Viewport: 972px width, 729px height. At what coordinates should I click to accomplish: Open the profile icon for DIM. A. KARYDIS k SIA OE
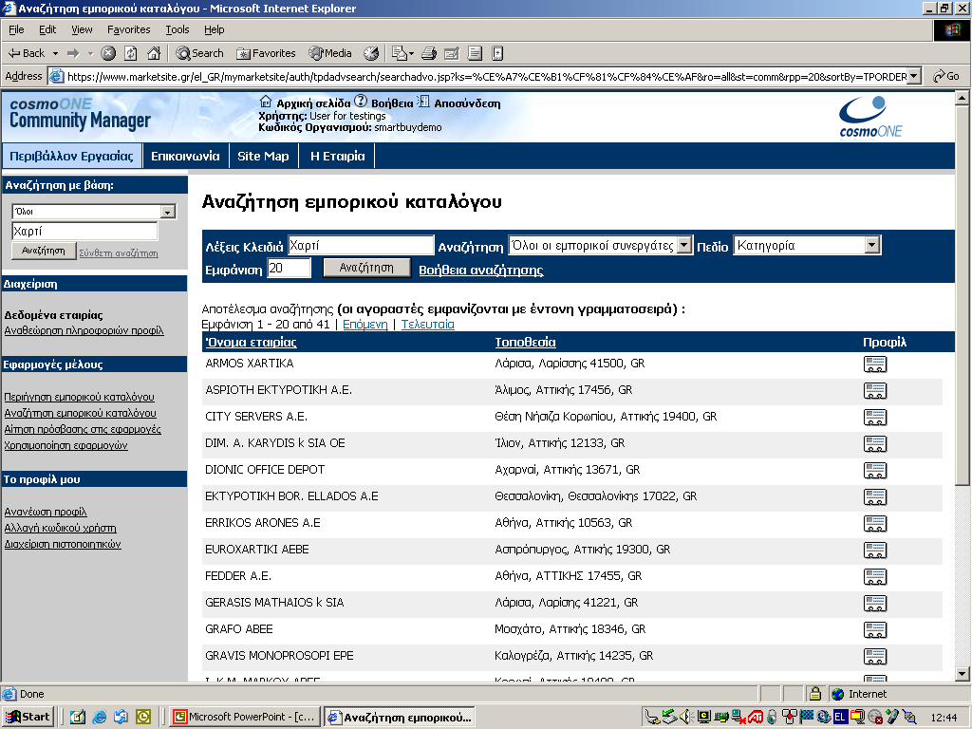(x=874, y=444)
